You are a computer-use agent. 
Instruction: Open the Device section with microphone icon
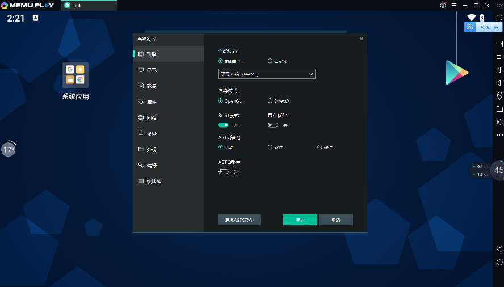coord(168,133)
